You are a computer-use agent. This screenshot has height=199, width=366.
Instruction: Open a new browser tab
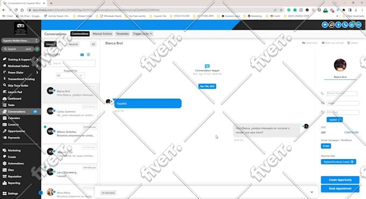coord(51,3)
